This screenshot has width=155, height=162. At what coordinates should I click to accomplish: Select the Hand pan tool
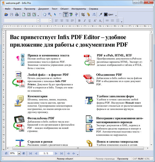click(45, 15)
